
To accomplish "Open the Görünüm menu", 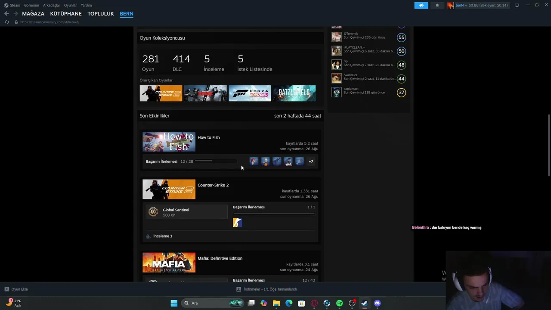I will (31, 5).
